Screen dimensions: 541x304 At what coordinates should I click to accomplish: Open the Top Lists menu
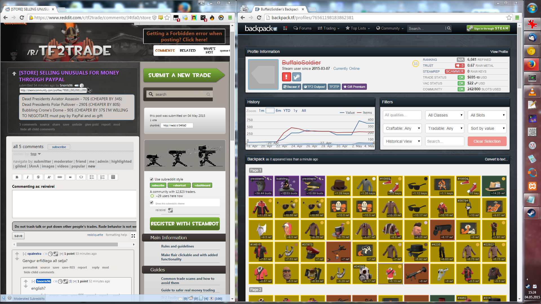click(358, 28)
